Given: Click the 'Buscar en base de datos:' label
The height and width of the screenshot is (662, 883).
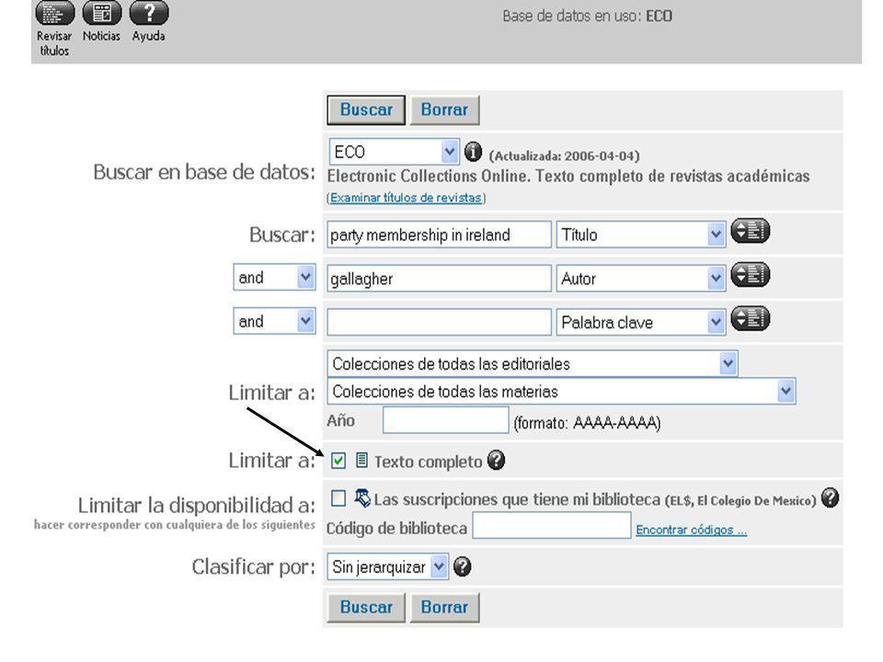Looking at the screenshot, I should coord(204,172).
